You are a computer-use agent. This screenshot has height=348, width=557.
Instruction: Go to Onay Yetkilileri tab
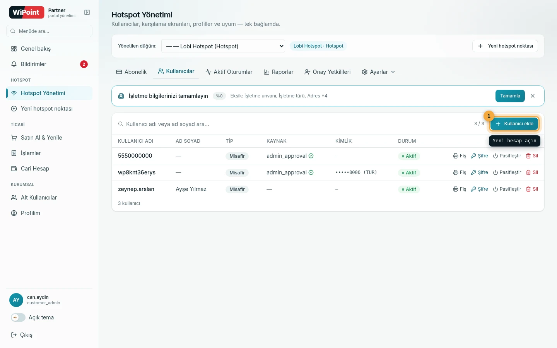pos(327,72)
